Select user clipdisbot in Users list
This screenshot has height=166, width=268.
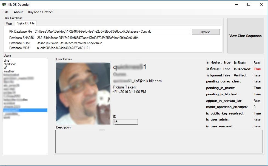(x=10, y=64)
